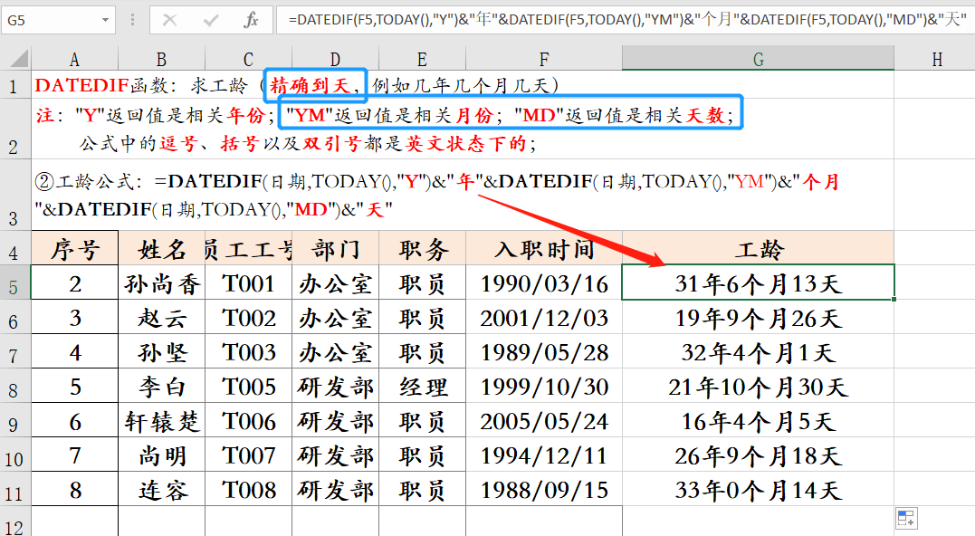Image resolution: width=975 pixels, height=536 pixels.
Task: Select row 12 header
Action: 14,522
